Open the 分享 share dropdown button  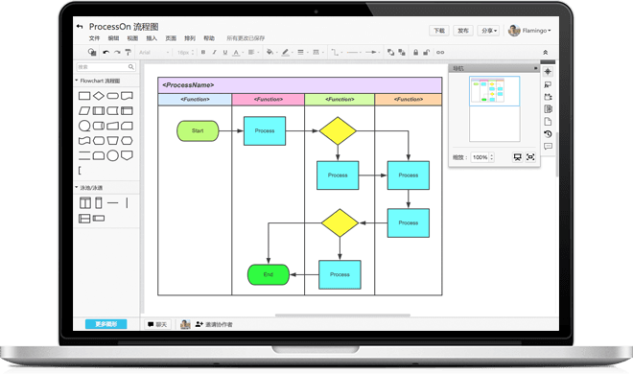click(x=489, y=31)
